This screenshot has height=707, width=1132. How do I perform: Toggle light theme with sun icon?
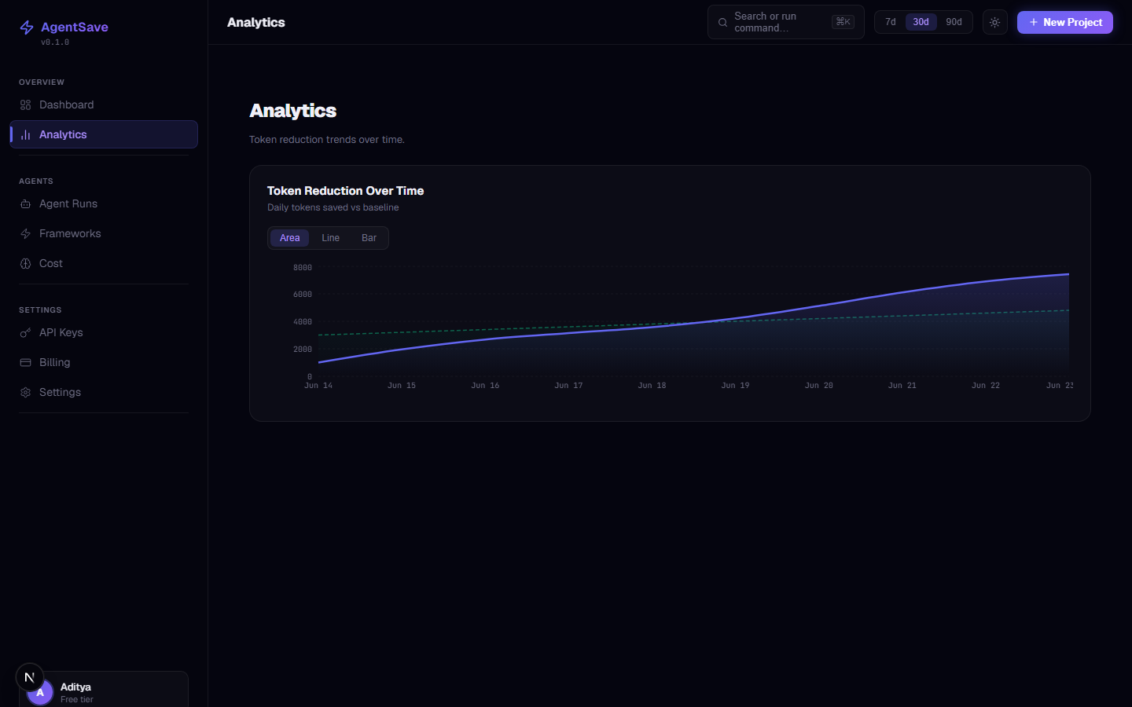994,22
